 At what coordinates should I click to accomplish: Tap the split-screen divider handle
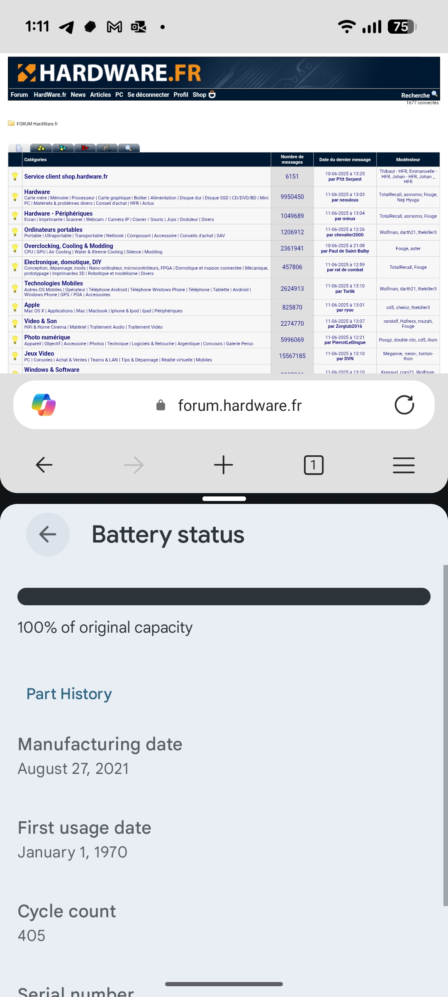pos(224,498)
